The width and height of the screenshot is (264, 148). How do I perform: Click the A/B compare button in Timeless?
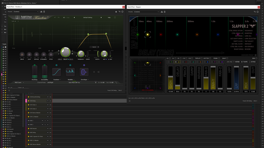point(64,18)
